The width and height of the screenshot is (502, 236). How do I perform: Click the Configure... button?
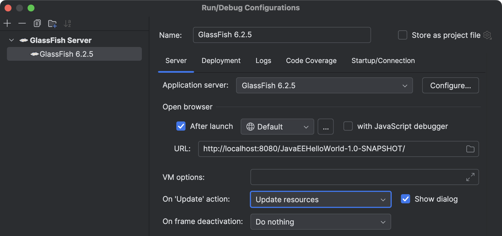(450, 85)
